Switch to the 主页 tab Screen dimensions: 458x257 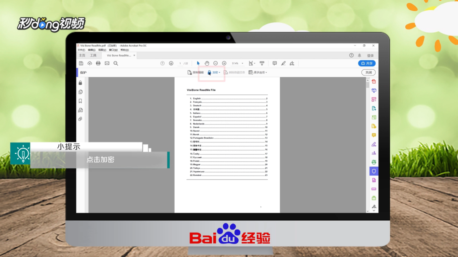82,55
